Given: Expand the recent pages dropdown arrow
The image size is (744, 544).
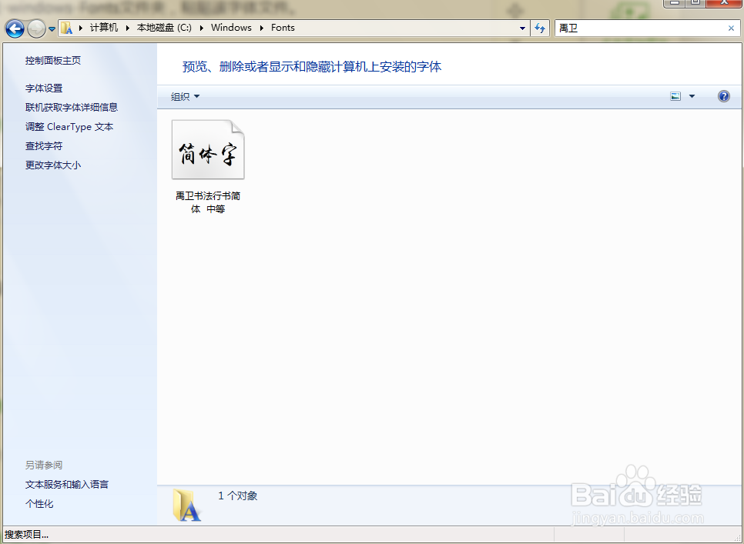Looking at the screenshot, I should 52,27.
